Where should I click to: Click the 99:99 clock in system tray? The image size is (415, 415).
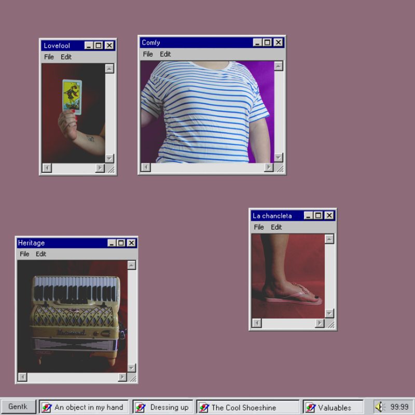pyautogui.click(x=399, y=407)
